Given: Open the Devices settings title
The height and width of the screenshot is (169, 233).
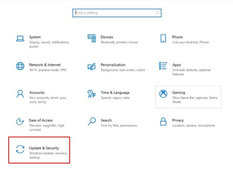Looking at the screenshot, I should pyautogui.click(x=107, y=37).
